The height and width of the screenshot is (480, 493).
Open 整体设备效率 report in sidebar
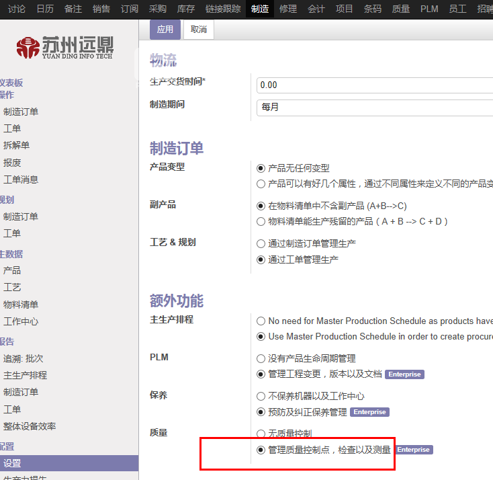(x=30, y=426)
